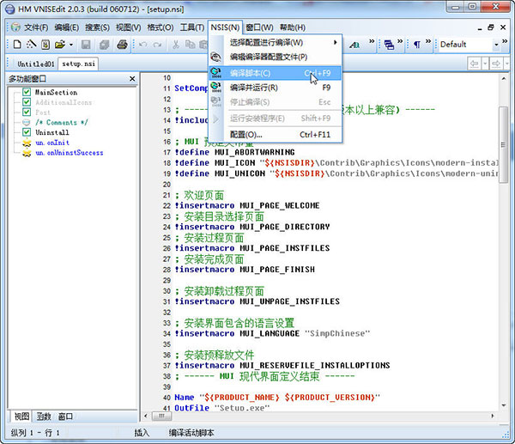
Task: Uncheck the MainSection checkbox
Action: click(x=27, y=92)
